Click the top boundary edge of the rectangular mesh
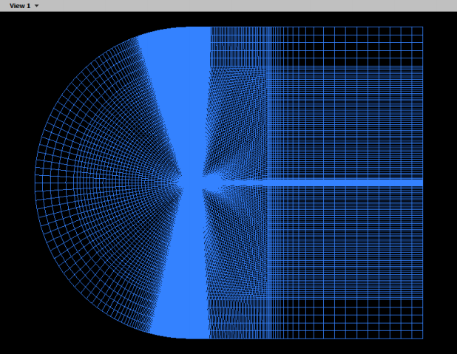This screenshot has height=354, width=457. (x=318, y=27)
